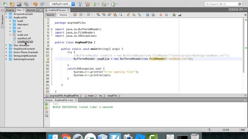Toggle Bookmark on current line
This screenshot has height=139, width=248.
click(x=139, y=15)
